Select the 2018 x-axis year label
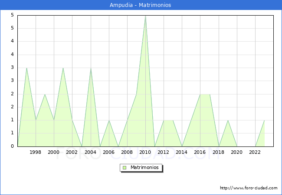282x195 pixels. (x=219, y=152)
